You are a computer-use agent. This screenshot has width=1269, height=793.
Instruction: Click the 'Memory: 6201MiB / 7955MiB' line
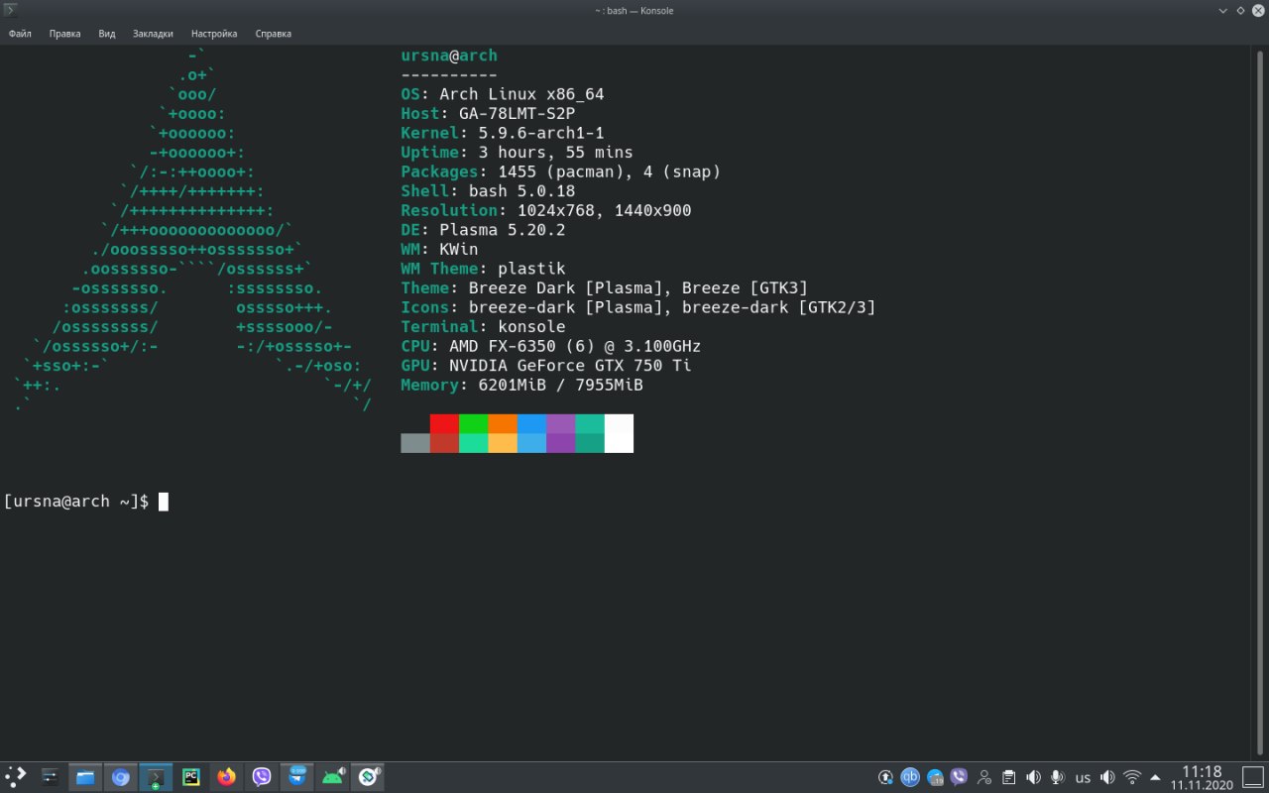[521, 385]
